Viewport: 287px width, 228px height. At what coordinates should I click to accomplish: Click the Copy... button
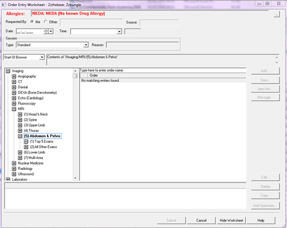click(265, 196)
